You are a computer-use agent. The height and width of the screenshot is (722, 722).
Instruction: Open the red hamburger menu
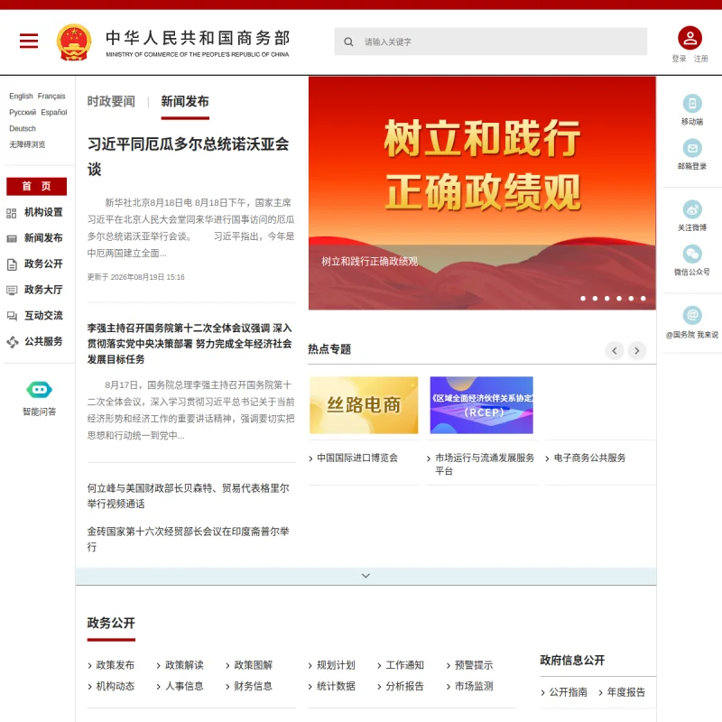pos(29,41)
